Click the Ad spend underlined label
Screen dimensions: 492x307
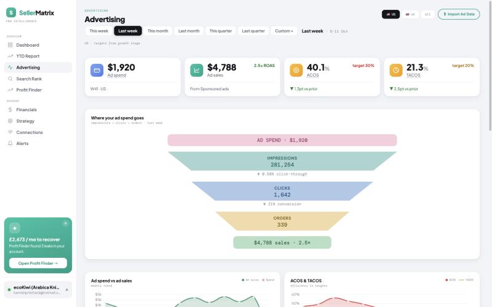117,75
